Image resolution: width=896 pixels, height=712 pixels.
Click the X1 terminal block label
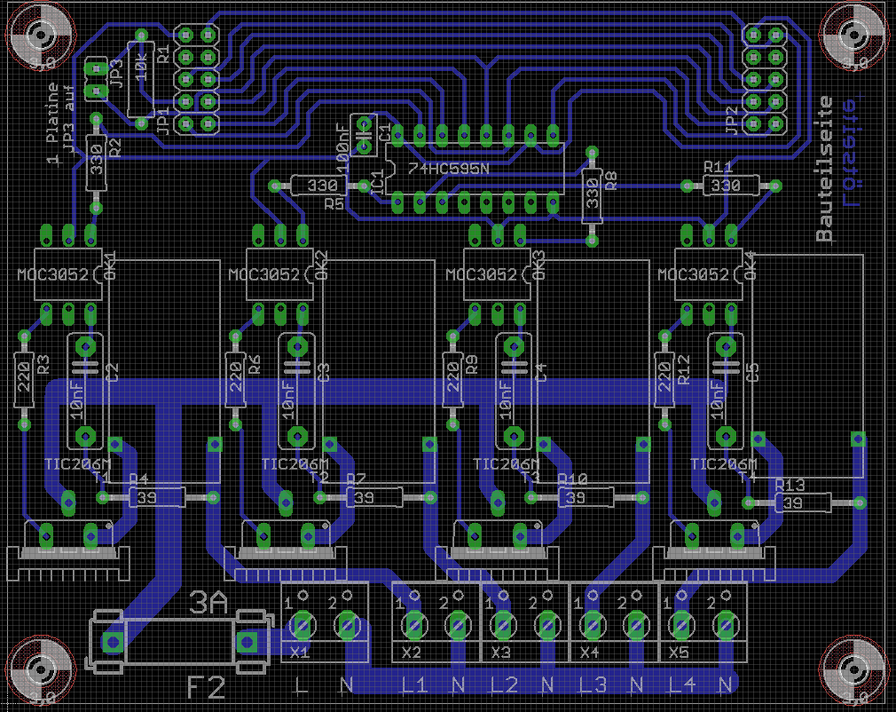click(299, 652)
